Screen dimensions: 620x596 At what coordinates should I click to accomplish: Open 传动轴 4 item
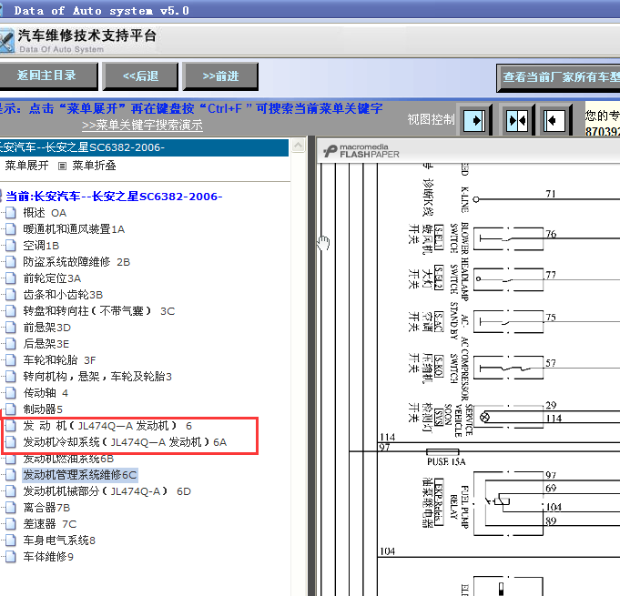click(46, 393)
